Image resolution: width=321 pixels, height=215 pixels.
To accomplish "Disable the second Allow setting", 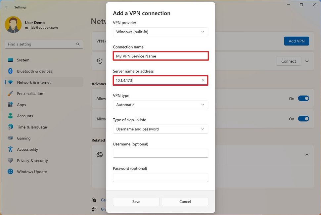I will (x=303, y=119).
